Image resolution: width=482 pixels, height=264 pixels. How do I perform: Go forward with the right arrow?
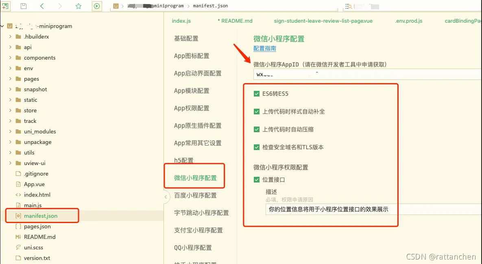(x=60, y=6)
